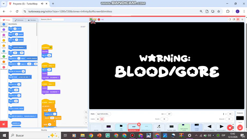Open the 'noches' sprite folder
Viewport: 247px width, 139px height.
197,128
